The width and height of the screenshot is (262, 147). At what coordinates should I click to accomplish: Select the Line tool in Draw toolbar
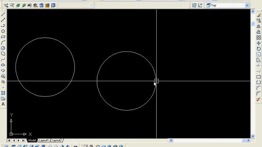pos(3,14)
